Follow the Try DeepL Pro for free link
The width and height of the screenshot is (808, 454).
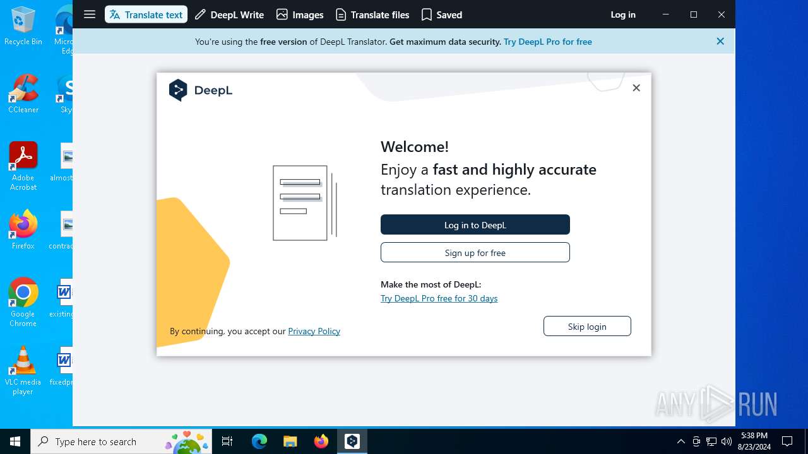548,42
